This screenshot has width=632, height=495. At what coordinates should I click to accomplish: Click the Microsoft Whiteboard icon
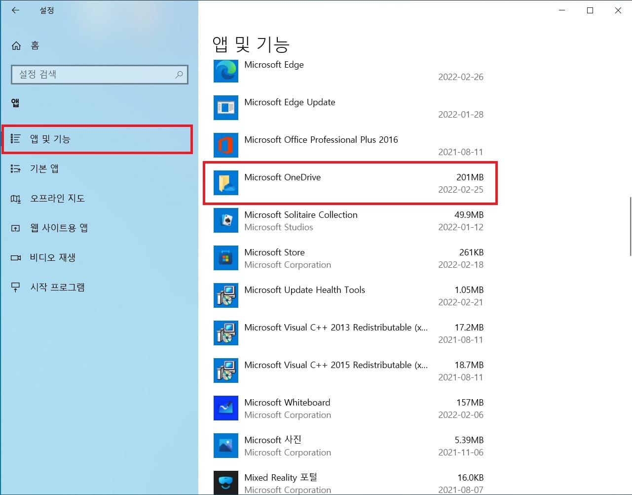click(x=226, y=408)
